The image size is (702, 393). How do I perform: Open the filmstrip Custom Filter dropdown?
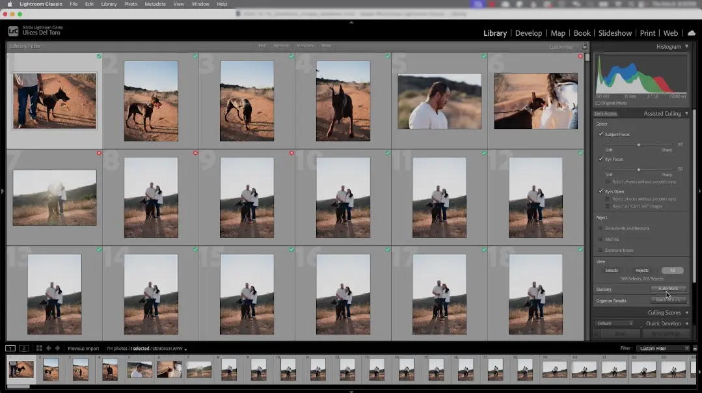(663, 348)
